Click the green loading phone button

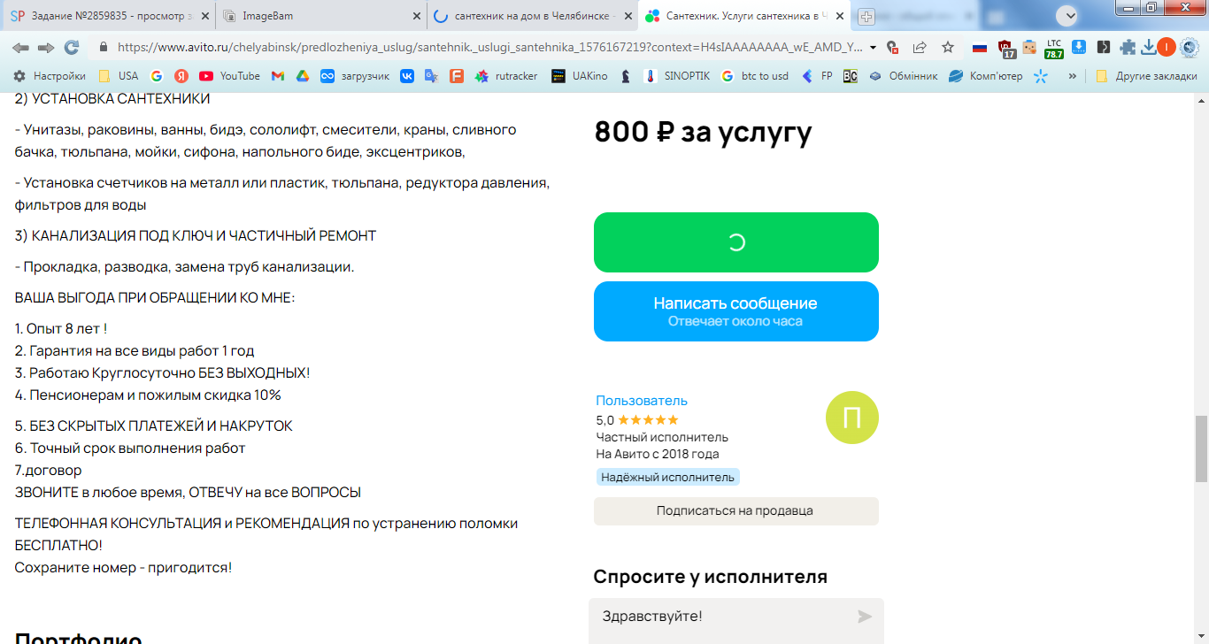[736, 242]
